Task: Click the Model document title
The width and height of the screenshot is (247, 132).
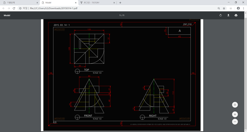Action: [7, 15]
